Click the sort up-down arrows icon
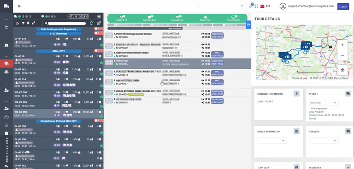This screenshot has height=169, width=354. (x=28, y=23)
